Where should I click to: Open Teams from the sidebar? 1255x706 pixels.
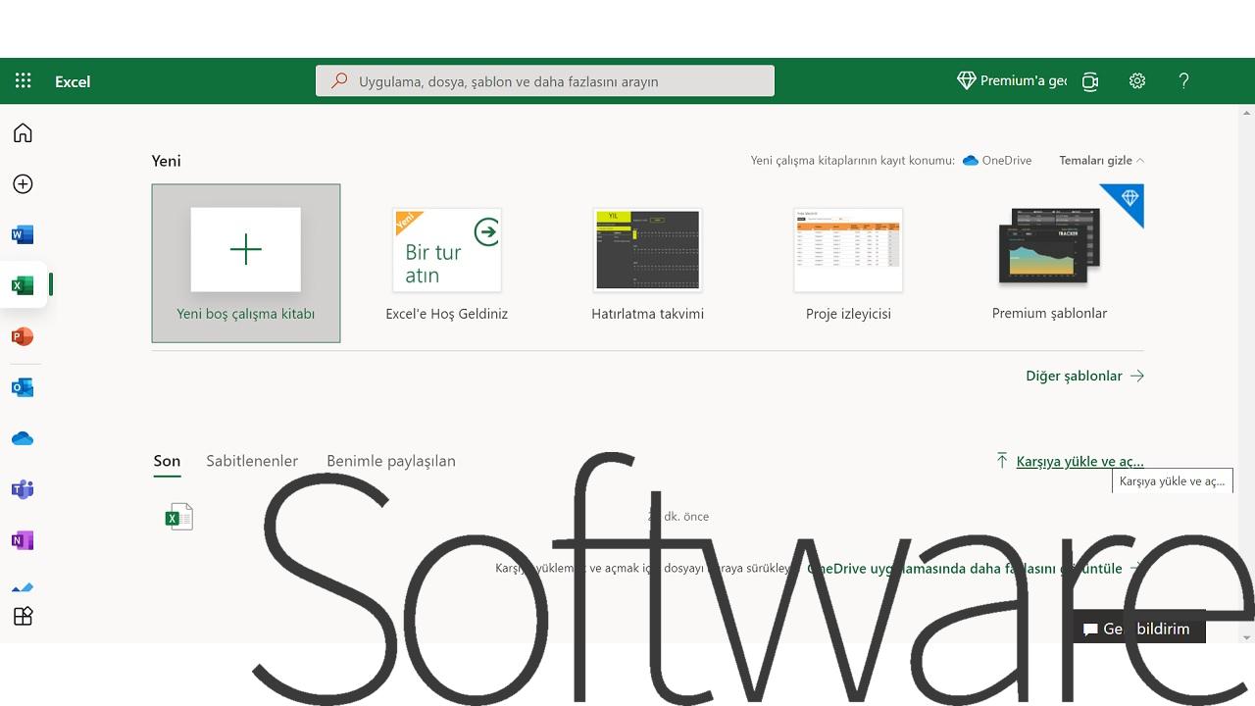[23, 489]
